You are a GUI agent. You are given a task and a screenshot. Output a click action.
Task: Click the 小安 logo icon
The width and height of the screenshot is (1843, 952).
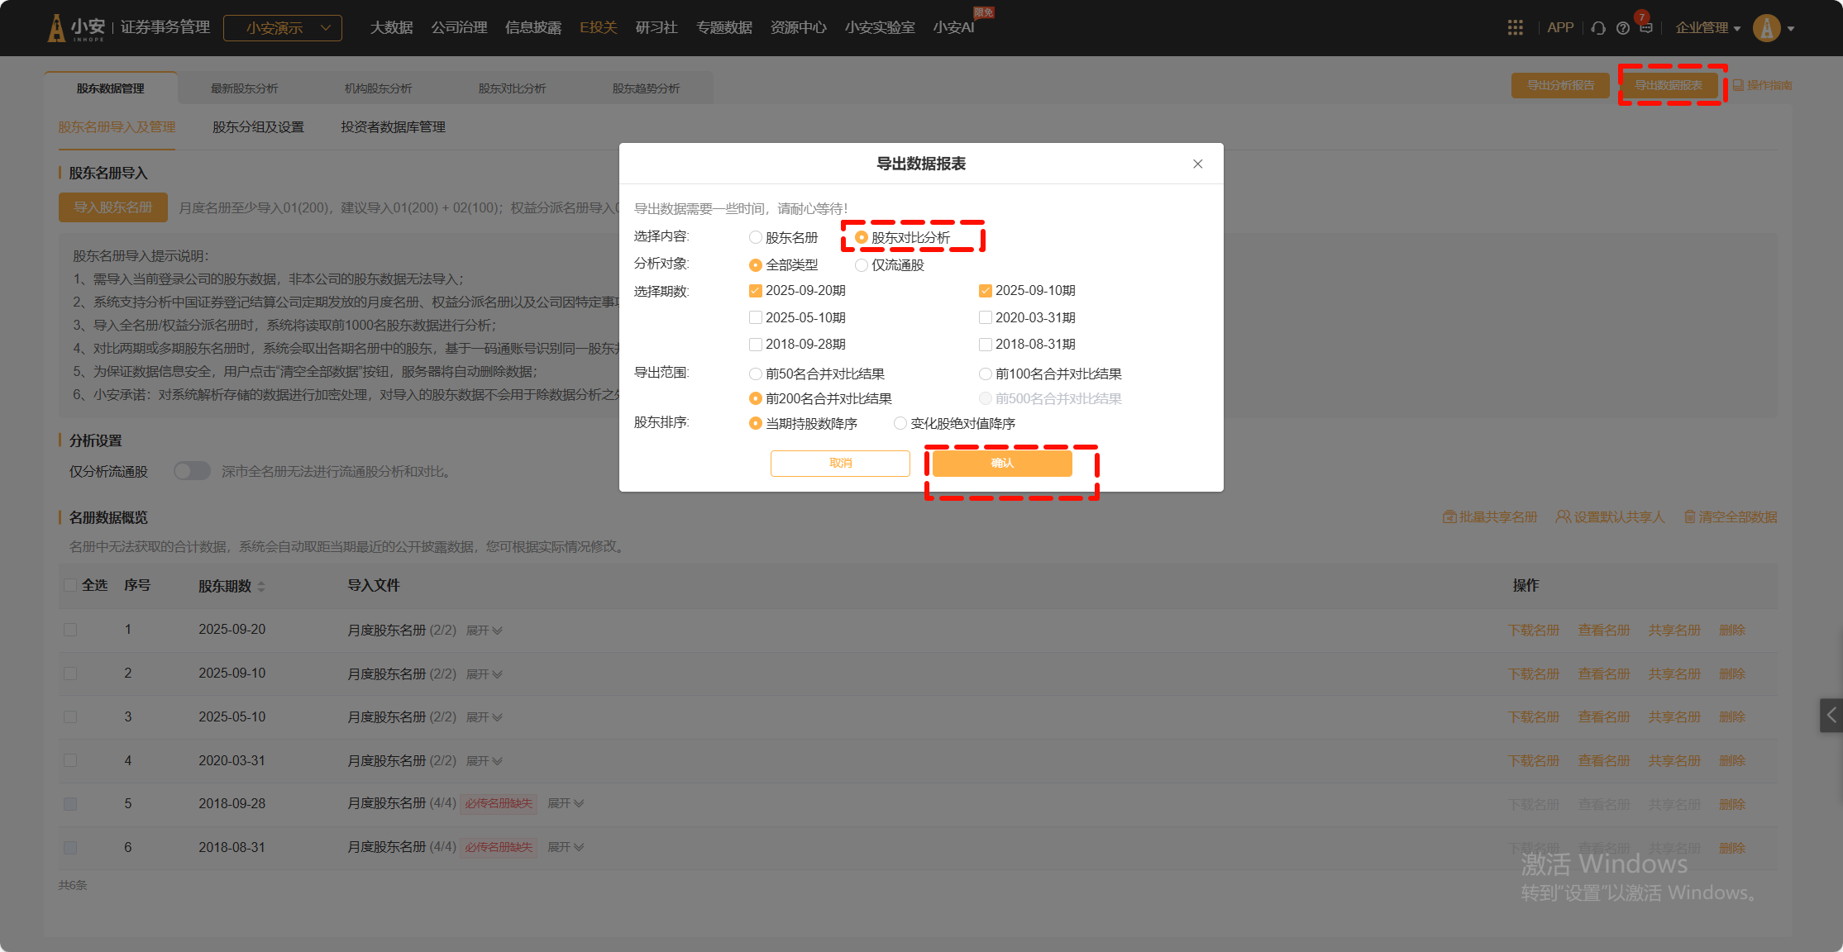(56, 28)
